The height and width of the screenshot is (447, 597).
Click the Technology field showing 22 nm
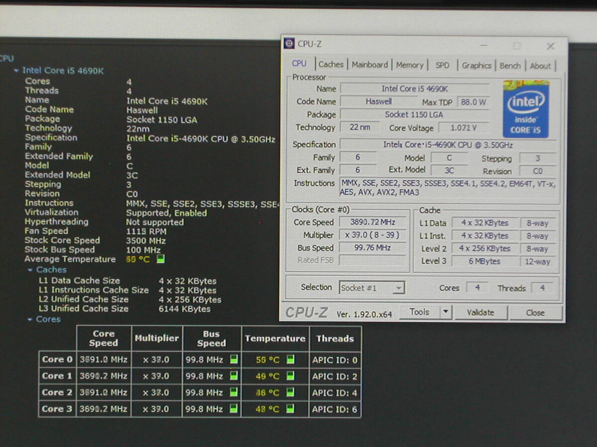pyautogui.click(x=360, y=128)
